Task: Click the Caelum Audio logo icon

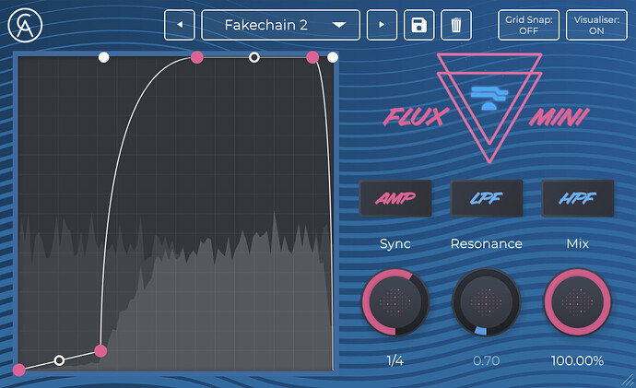Action: point(25,25)
